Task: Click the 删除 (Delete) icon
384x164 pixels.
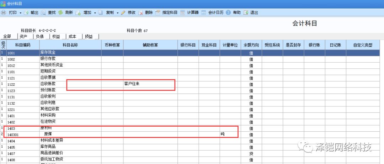Action: coord(141,12)
